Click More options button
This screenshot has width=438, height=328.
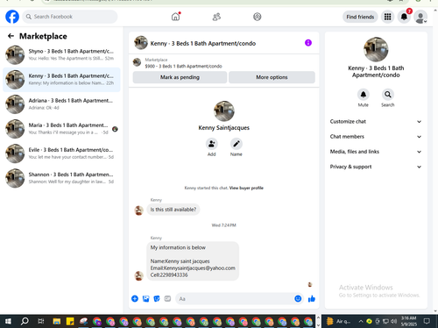pyautogui.click(x=272, y=77)
